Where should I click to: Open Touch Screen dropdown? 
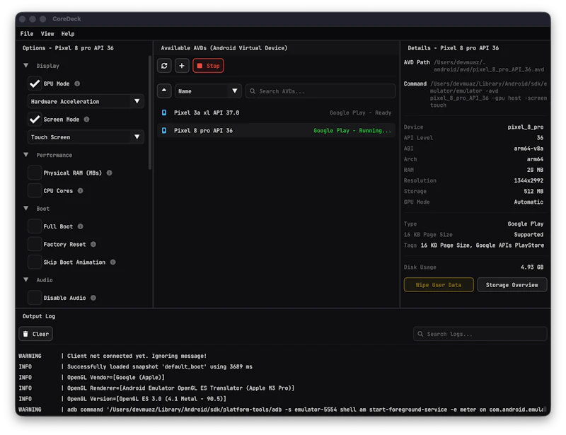[x=86, y=137]
